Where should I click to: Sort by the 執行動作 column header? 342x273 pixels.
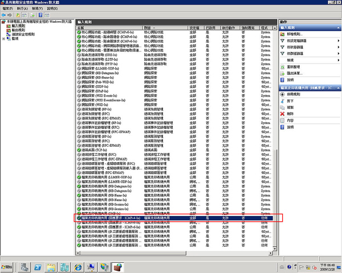coord(230,28)
